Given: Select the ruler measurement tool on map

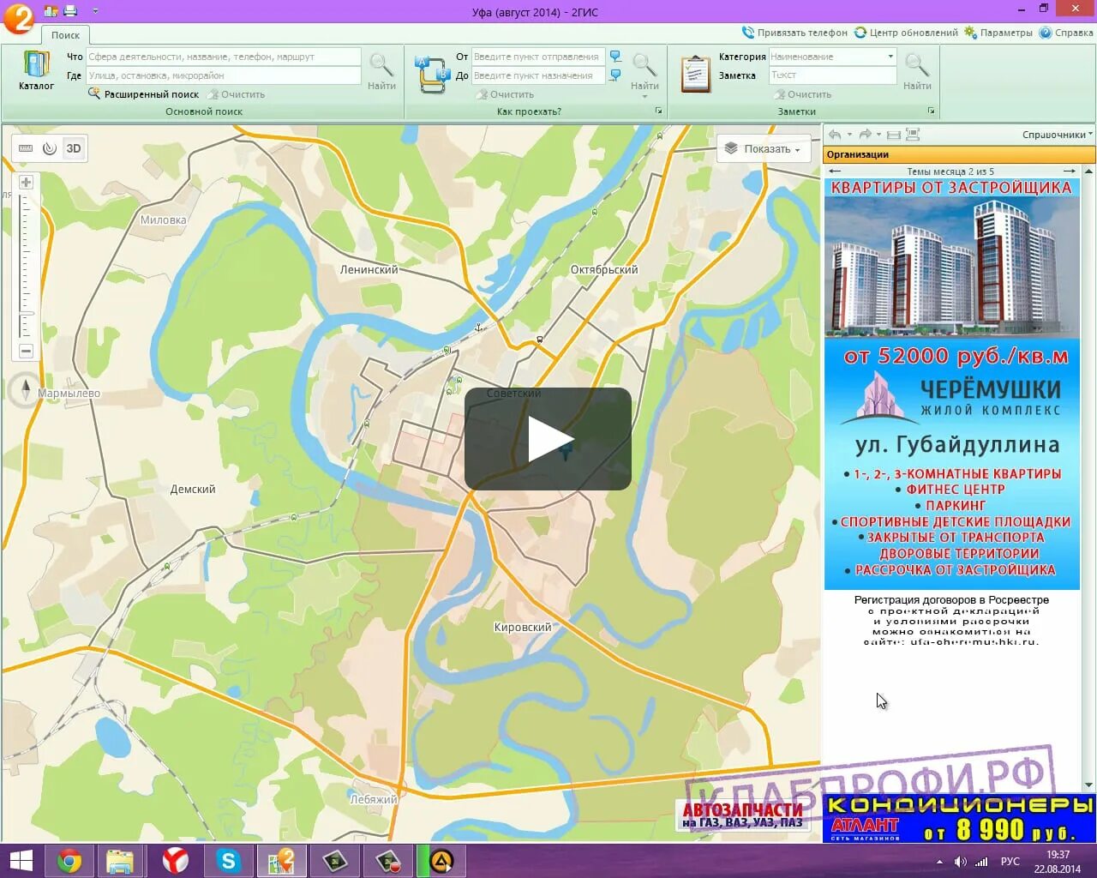Looking at the screenshot, I should pos(26,148).
